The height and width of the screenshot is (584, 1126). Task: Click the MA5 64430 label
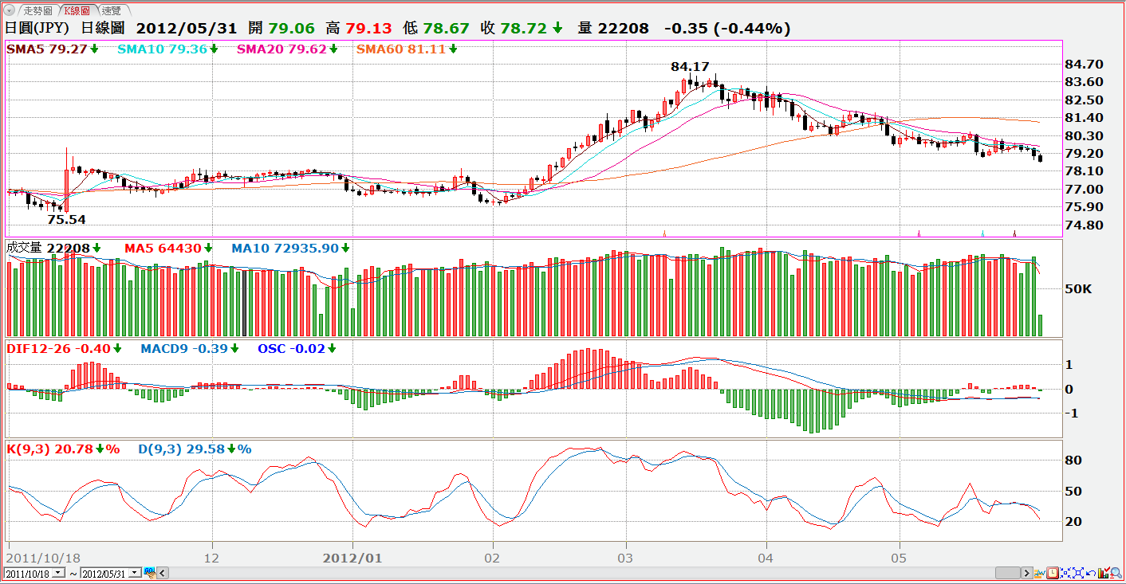(163, 248)
